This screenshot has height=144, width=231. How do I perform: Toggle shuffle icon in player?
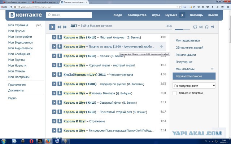[201, 27]
